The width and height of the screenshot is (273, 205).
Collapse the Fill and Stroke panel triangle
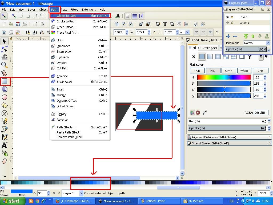coord(269,143)
